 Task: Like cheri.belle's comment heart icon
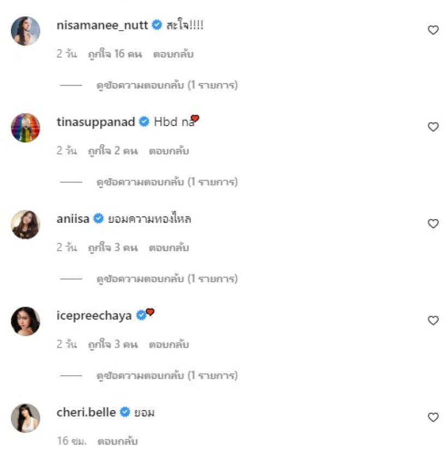coord(433,417)
